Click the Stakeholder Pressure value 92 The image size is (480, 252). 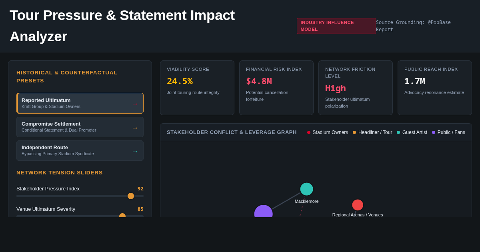pos(140,189)
